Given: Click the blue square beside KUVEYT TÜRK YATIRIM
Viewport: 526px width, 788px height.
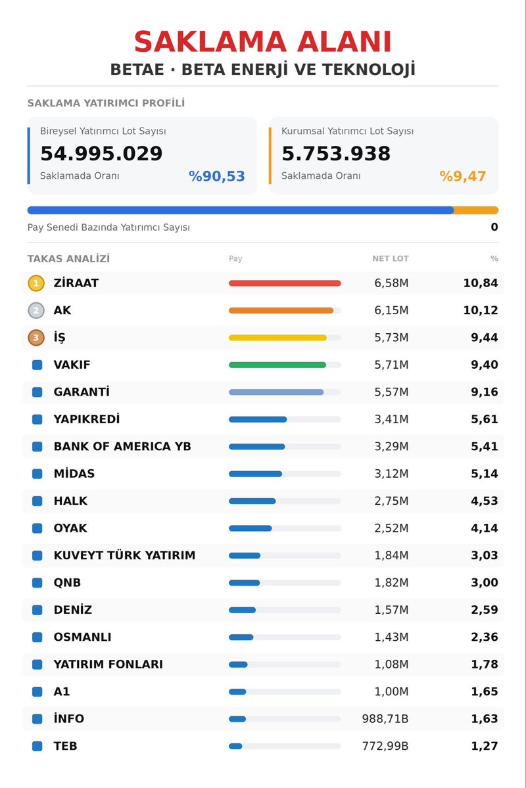Looking at the screenshot, I should click(37, 555).
